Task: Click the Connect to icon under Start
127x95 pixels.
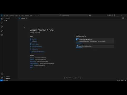Action: click(30, 49)
